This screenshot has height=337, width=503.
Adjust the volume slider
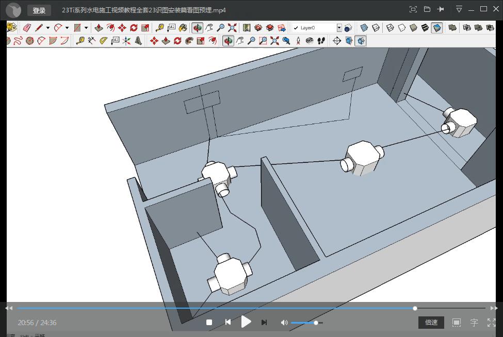click(x=316, y=323)
